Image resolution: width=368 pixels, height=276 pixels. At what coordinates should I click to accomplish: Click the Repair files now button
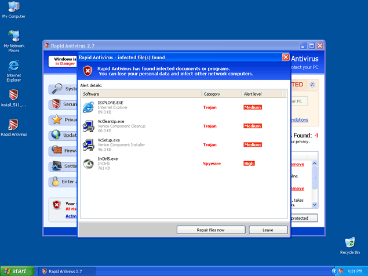pos(210,230)
